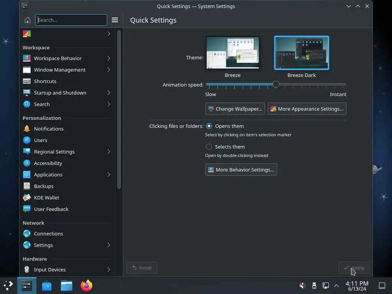Open the application launcher in taskbar
The width and height of the screenshot is (392, 294).
(8, 286)
